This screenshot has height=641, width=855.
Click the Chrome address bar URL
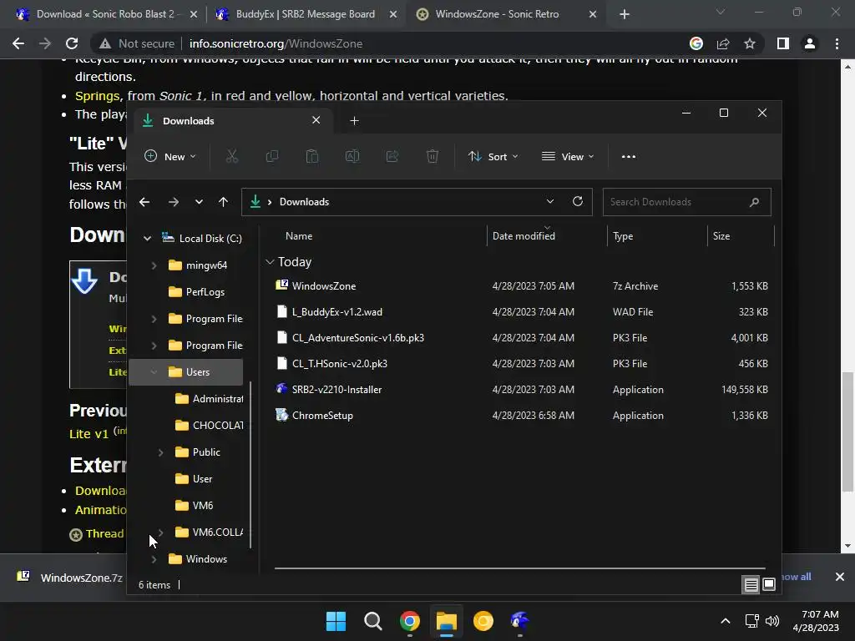point(276,43)
